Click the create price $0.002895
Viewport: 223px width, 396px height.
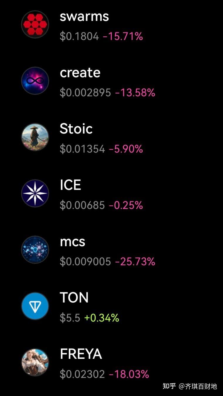[85, 93]
